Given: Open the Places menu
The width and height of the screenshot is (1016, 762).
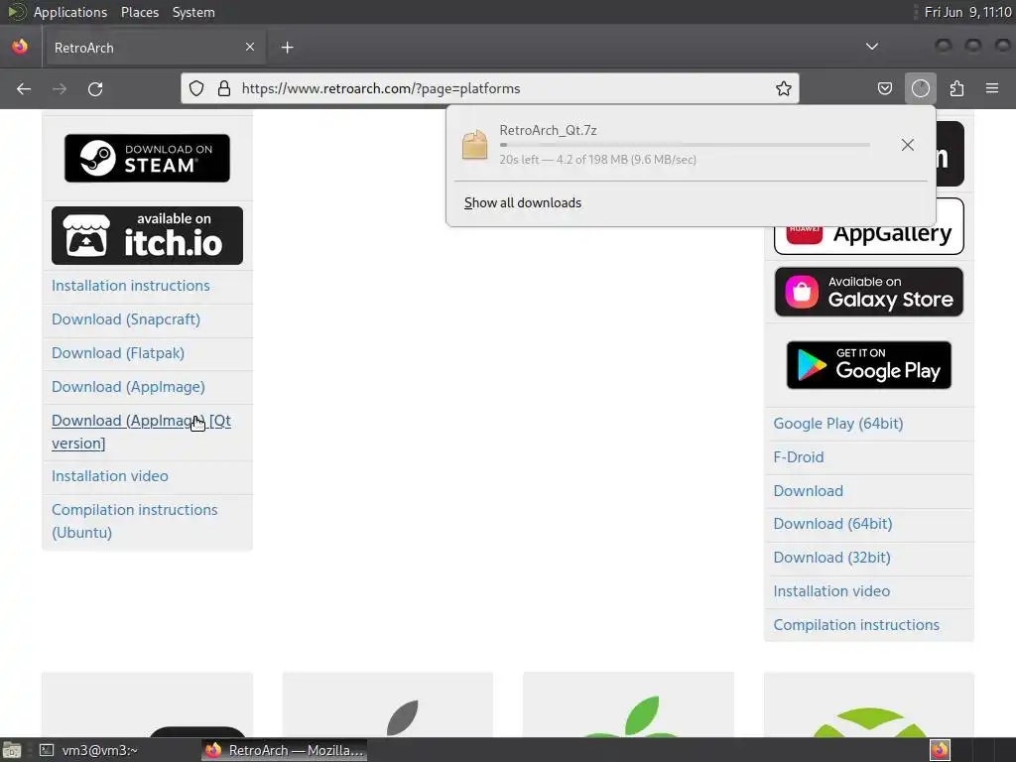Looking at the screenshot, I should [139, 12].
